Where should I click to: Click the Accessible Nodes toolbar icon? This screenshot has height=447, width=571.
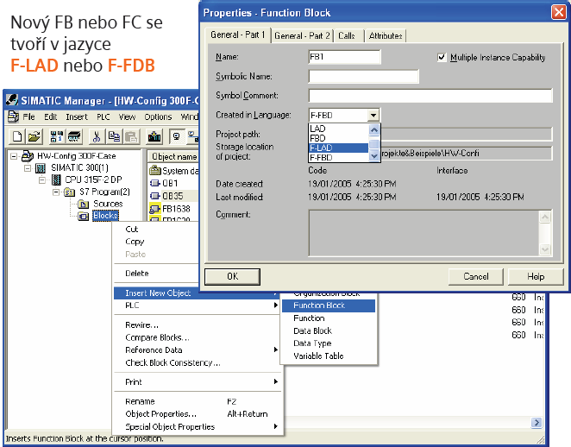point(56,136)
